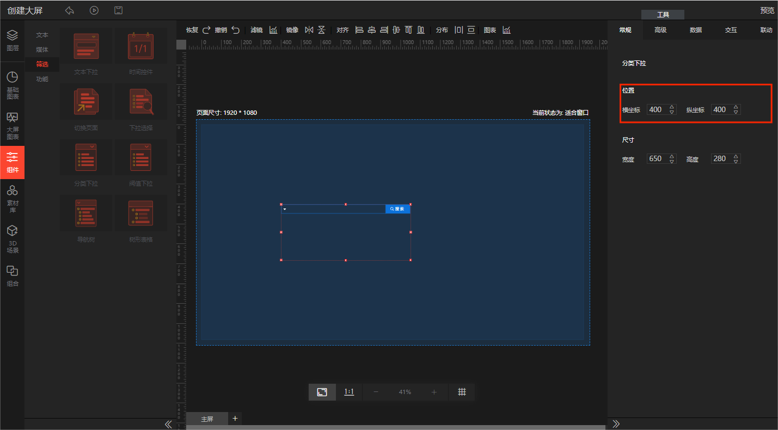
Task: Open the 3D场景 sidebar section
Action: pos(12,239)
